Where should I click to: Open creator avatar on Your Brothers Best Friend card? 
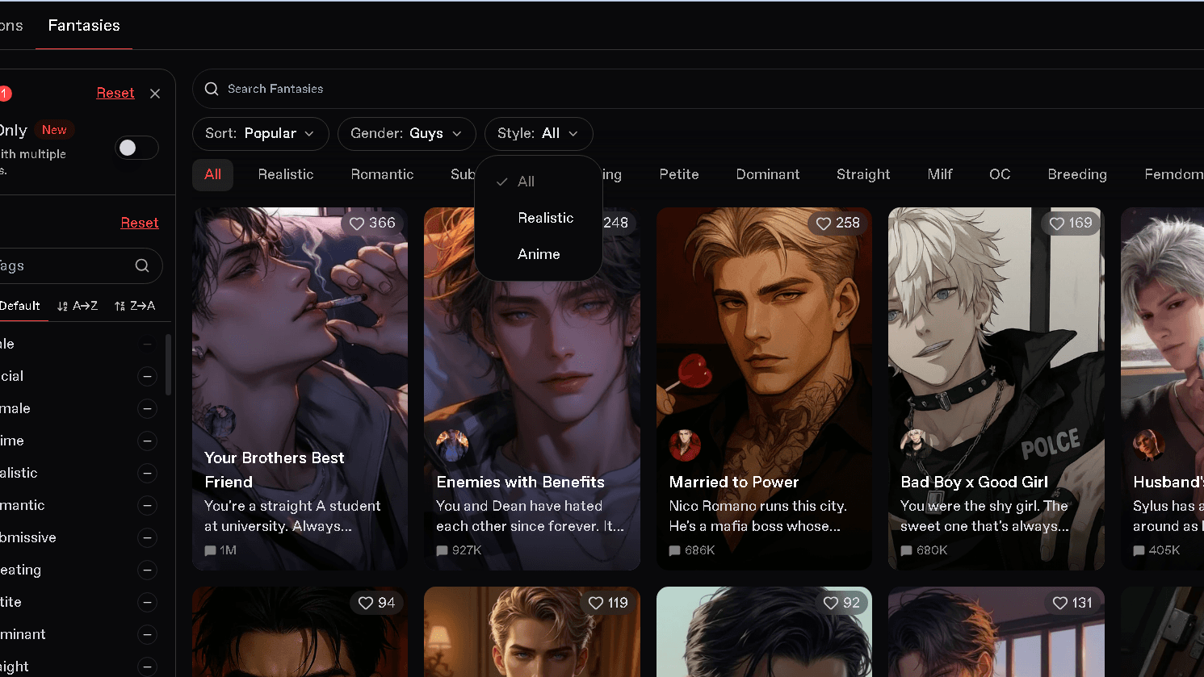click(x=220, y=421)
